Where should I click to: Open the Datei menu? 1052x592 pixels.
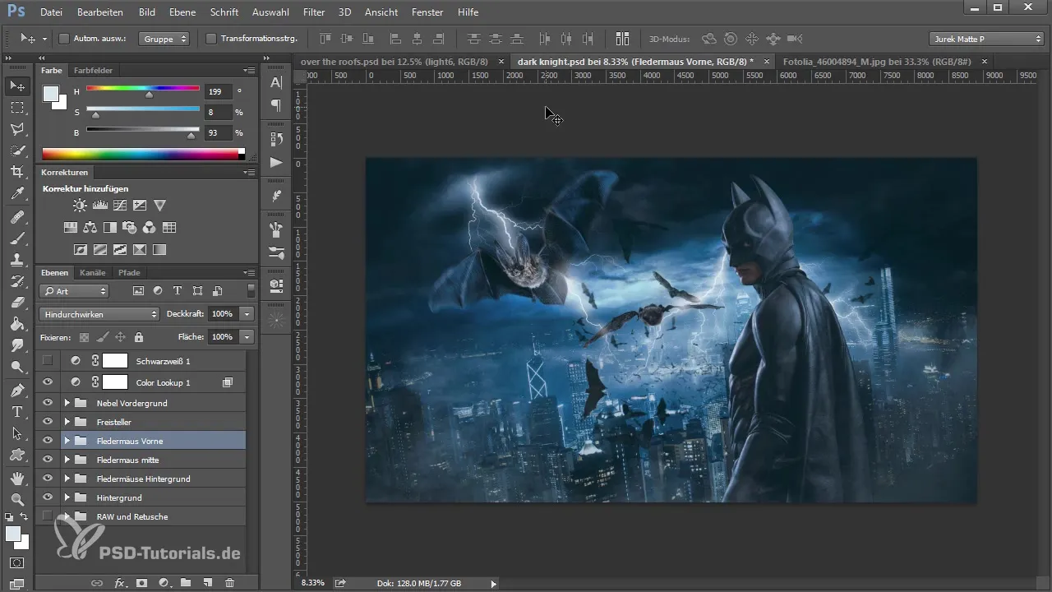(50, 12)
